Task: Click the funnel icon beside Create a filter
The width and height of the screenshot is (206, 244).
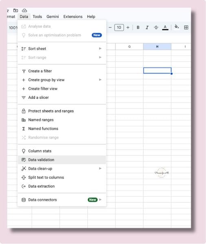Action: (x=24, y=71)
